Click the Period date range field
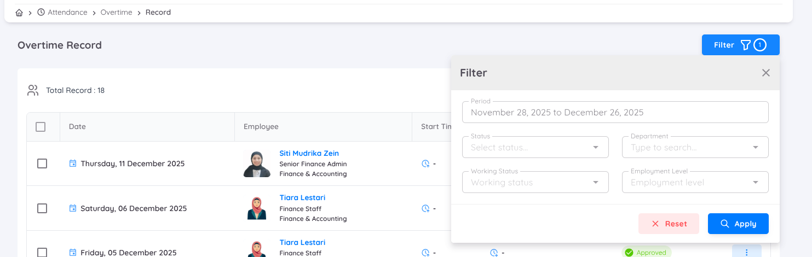 (615, 112)
